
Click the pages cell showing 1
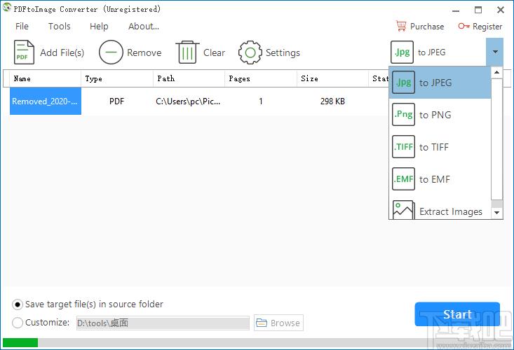[261, 101]
